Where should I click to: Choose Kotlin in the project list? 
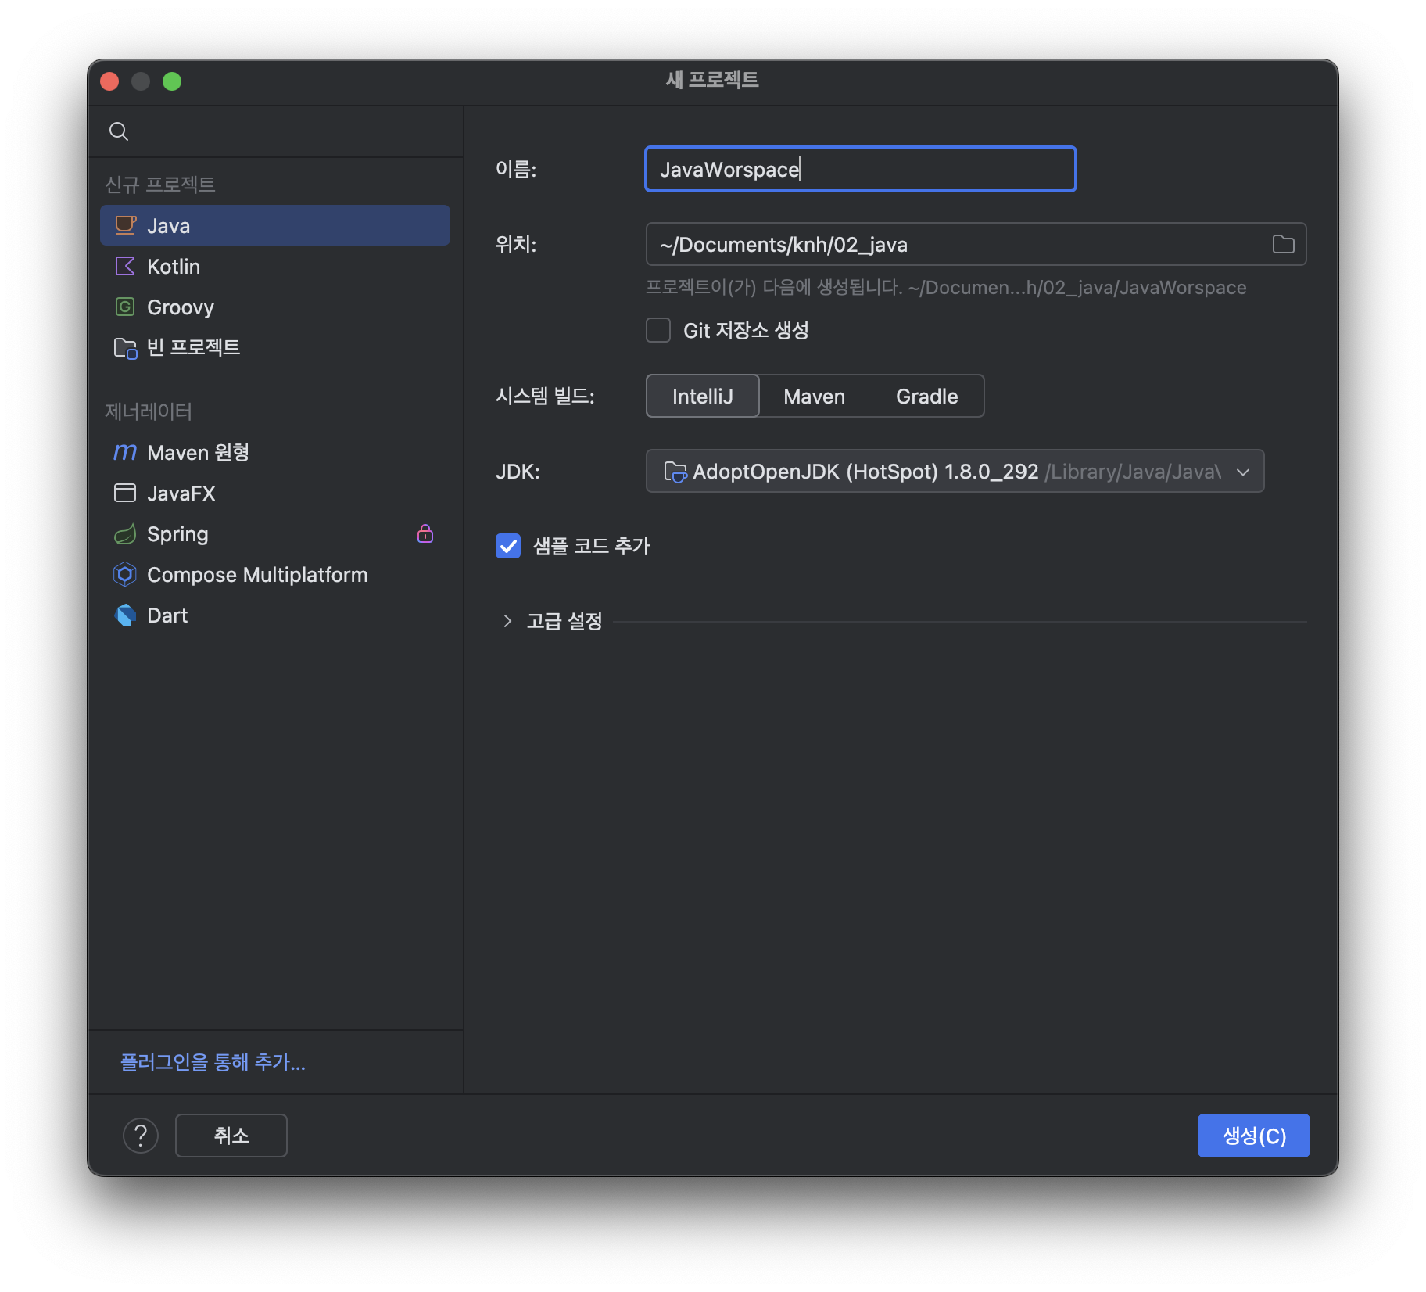[x=275, y=266]
